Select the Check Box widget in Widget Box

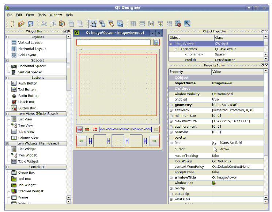(26, 102)
